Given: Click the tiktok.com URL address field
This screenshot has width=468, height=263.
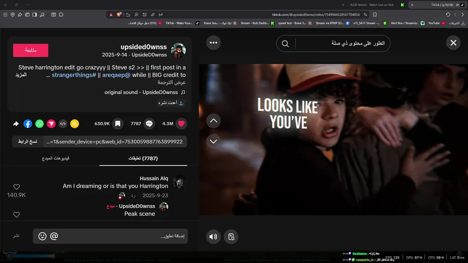Looking at the screenshot, I should (316, 15).
